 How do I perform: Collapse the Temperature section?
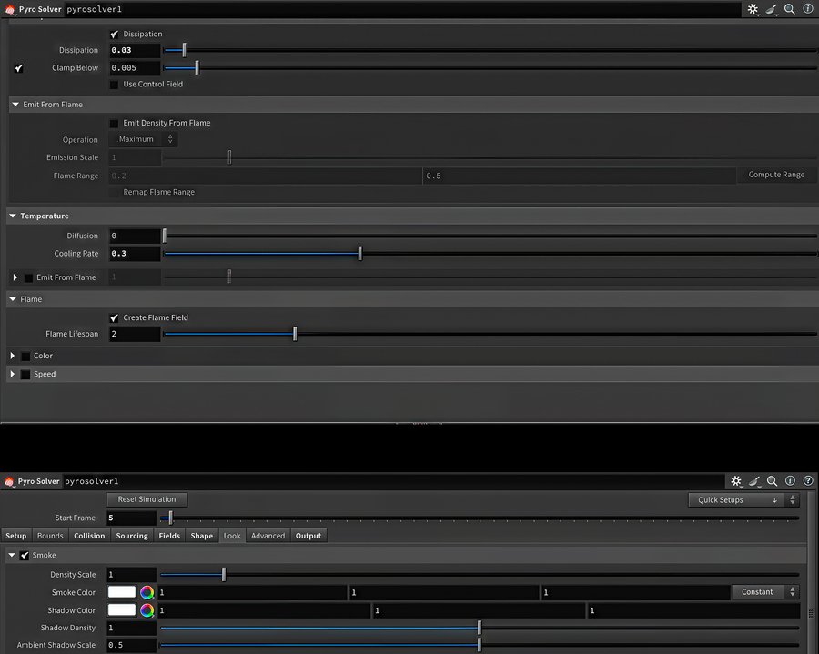coord(13,216)
